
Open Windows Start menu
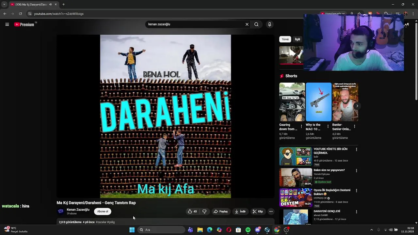(132, 230)
